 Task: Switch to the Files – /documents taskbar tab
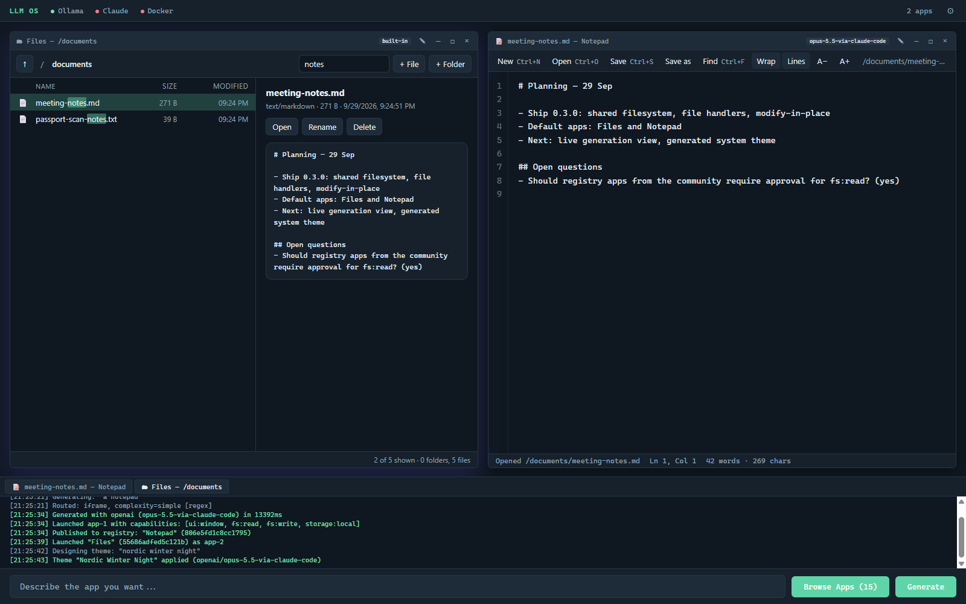pyautogui.click(x=182, y=487)
